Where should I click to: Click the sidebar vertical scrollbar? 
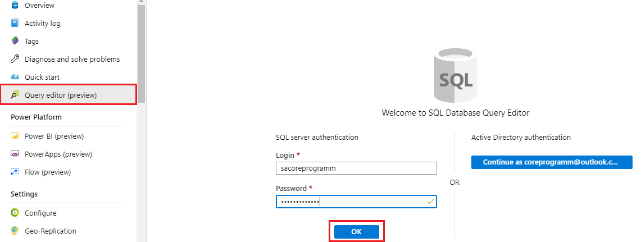(141, 51)
